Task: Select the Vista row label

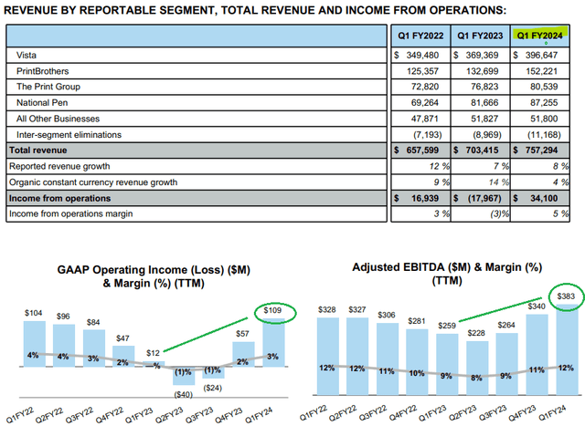Action: (27, 55)
